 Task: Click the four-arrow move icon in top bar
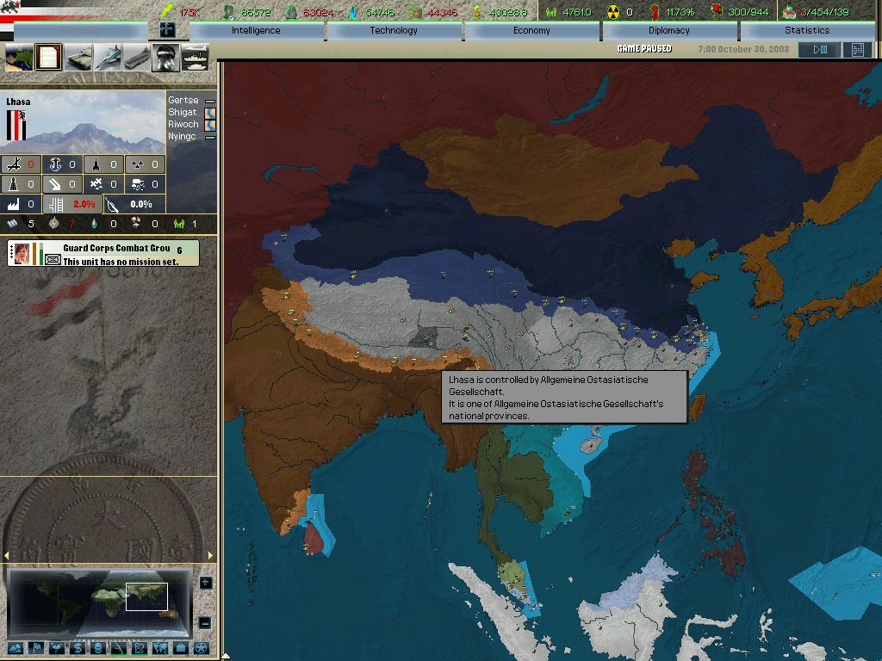click(168, 30)
